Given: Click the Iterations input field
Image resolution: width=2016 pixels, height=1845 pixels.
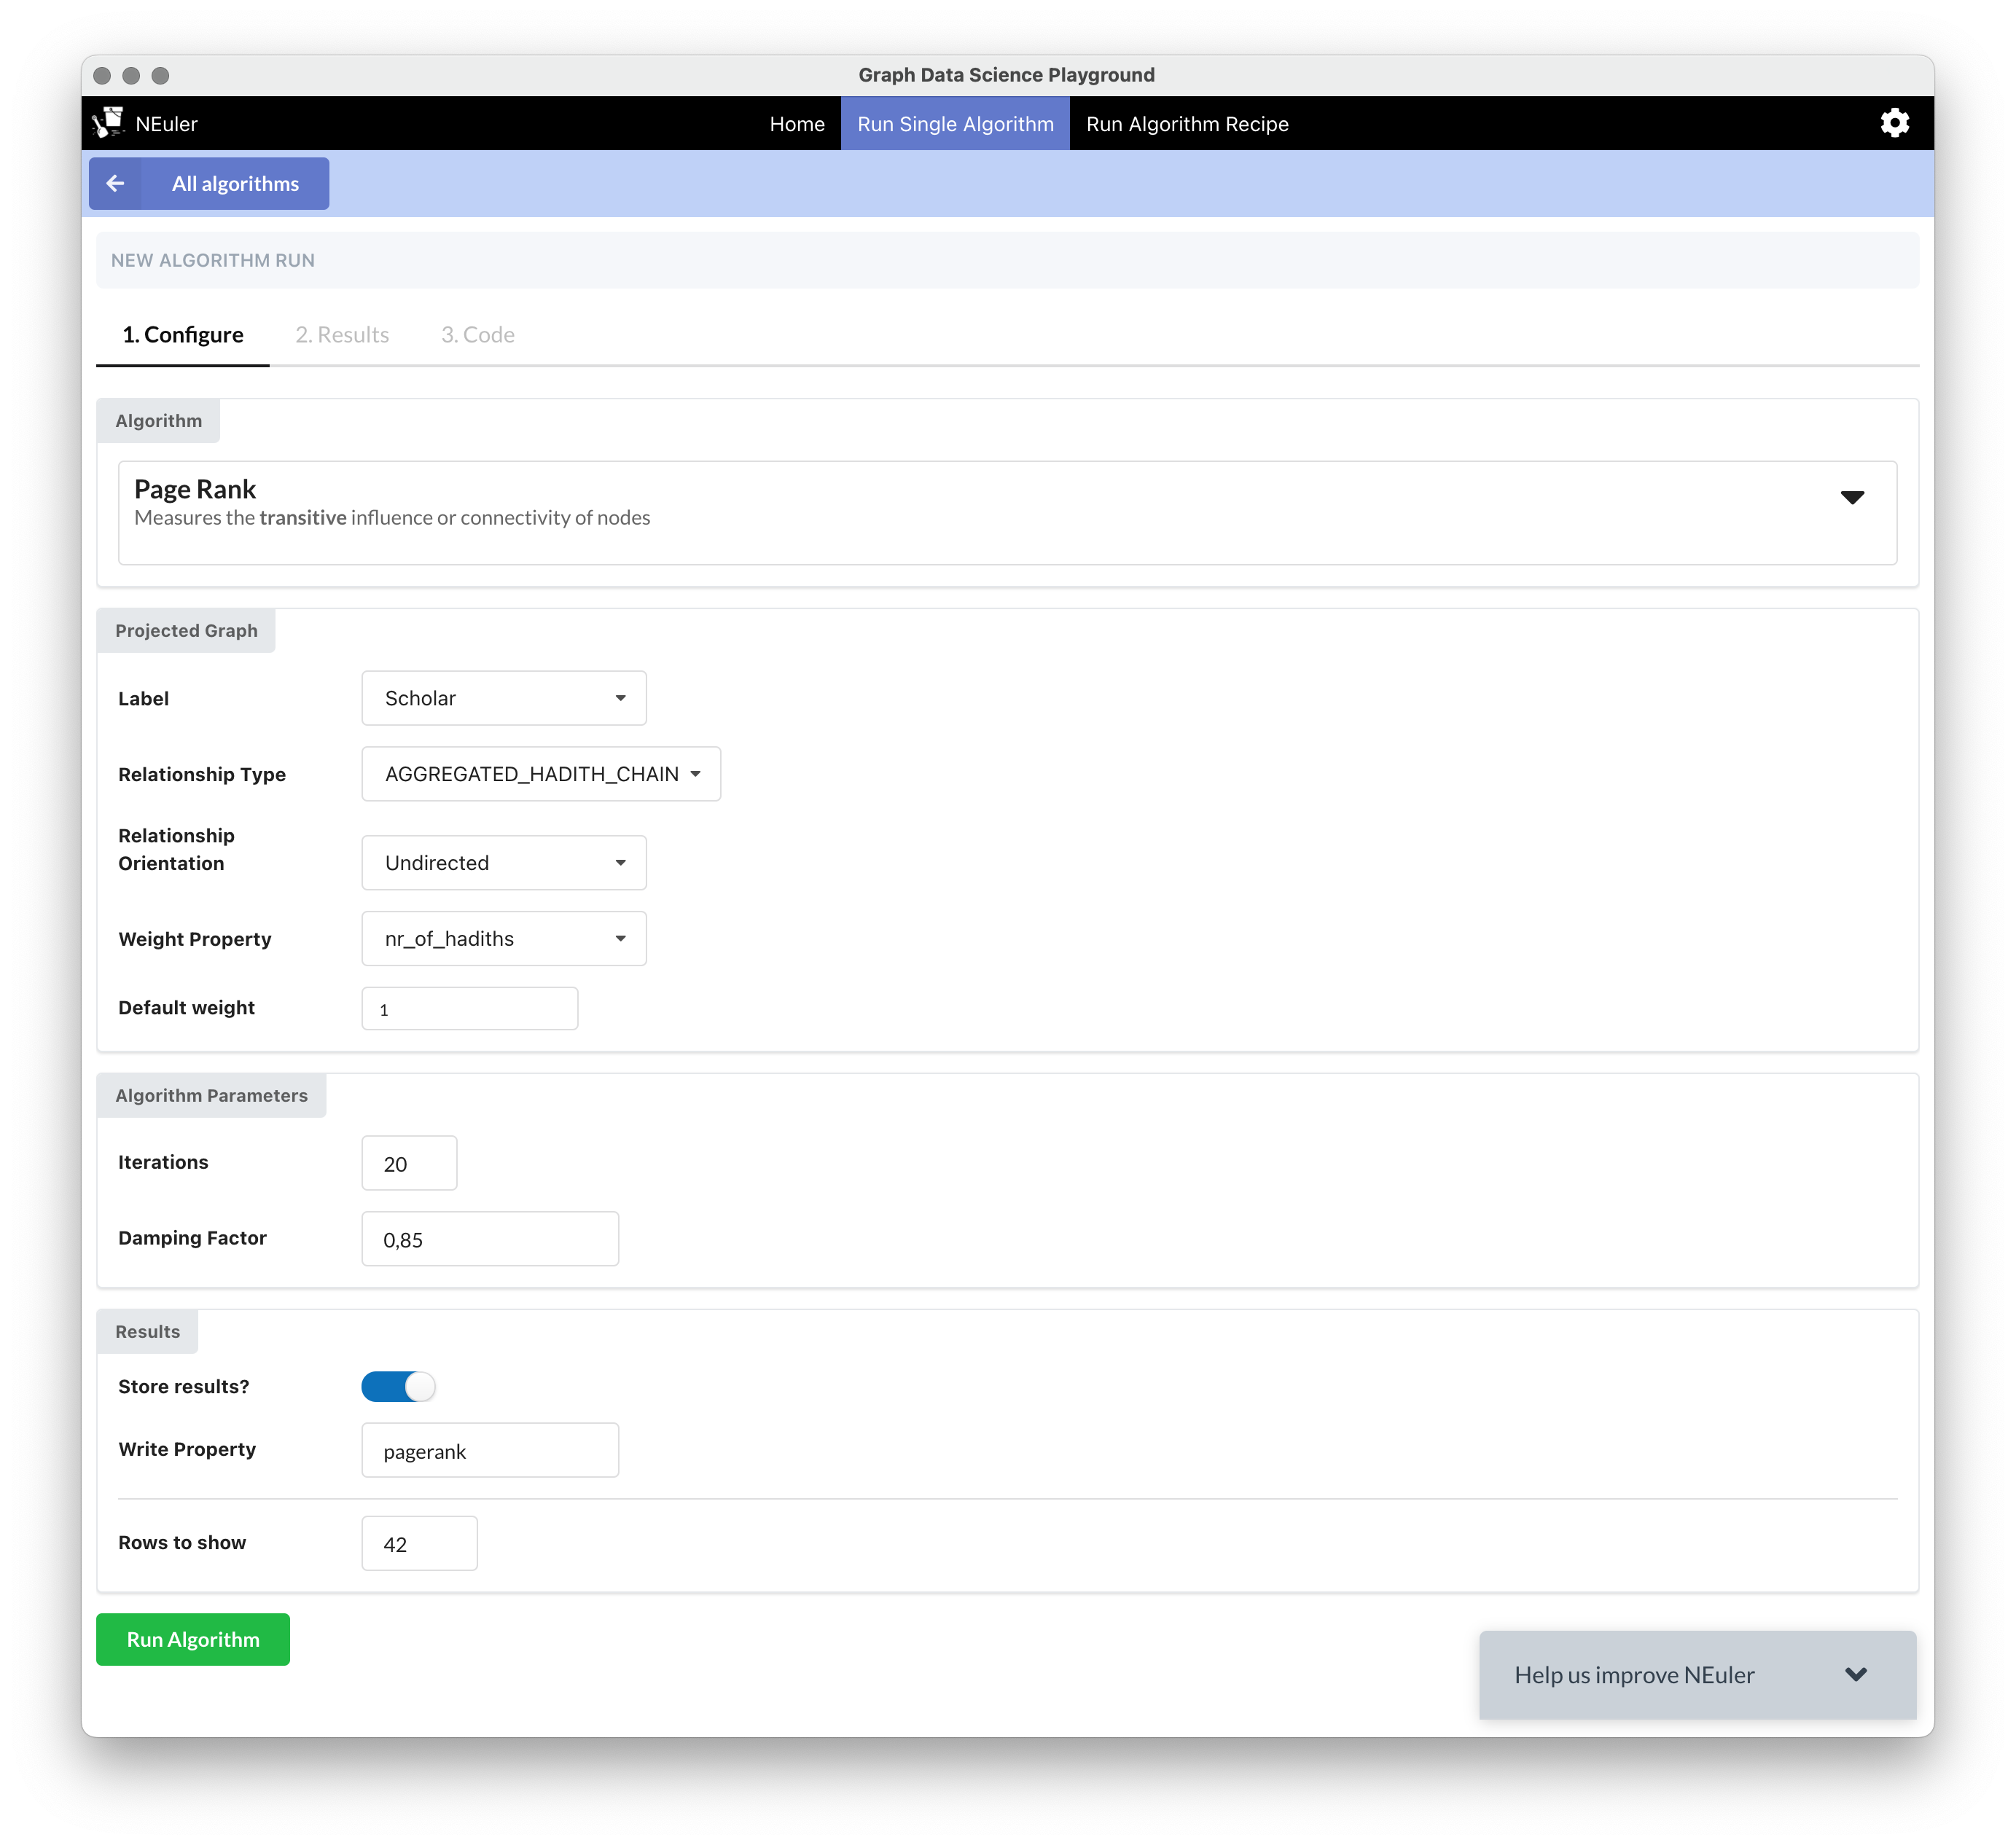Looking at the screenshot, I should 409,1163.
